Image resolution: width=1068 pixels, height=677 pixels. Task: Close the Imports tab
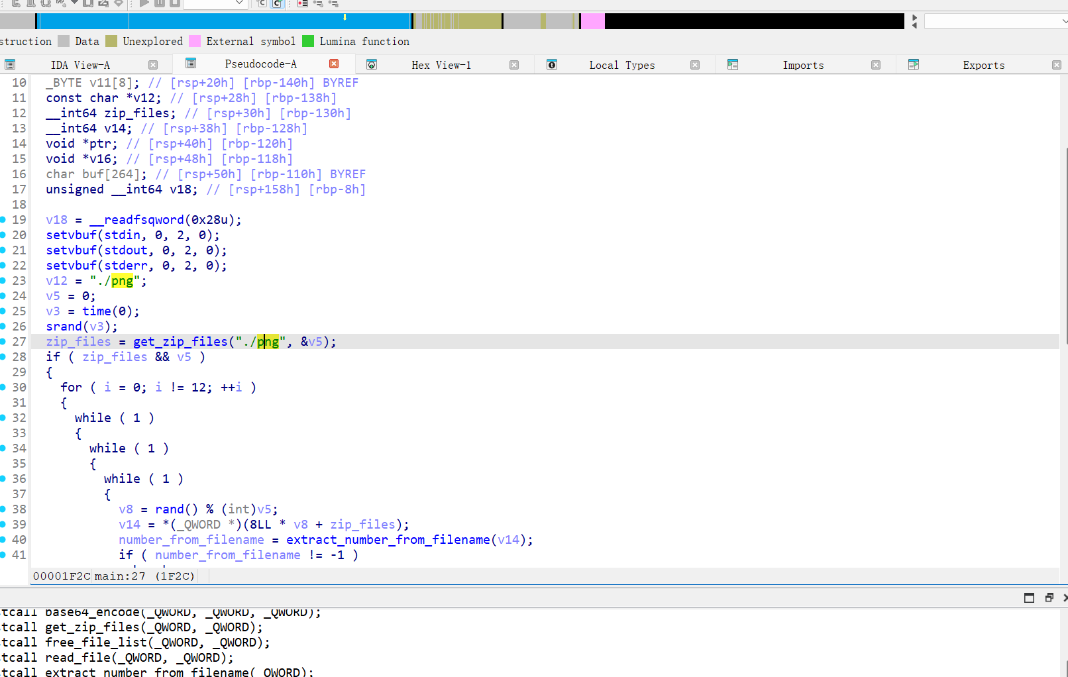(x=876, y=65)
